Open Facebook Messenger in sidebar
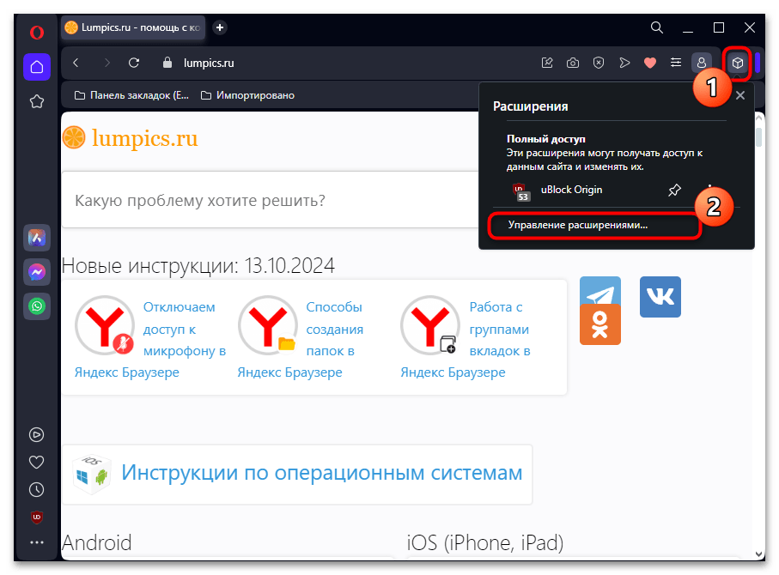The image size is (779, 575). [37, 272]
